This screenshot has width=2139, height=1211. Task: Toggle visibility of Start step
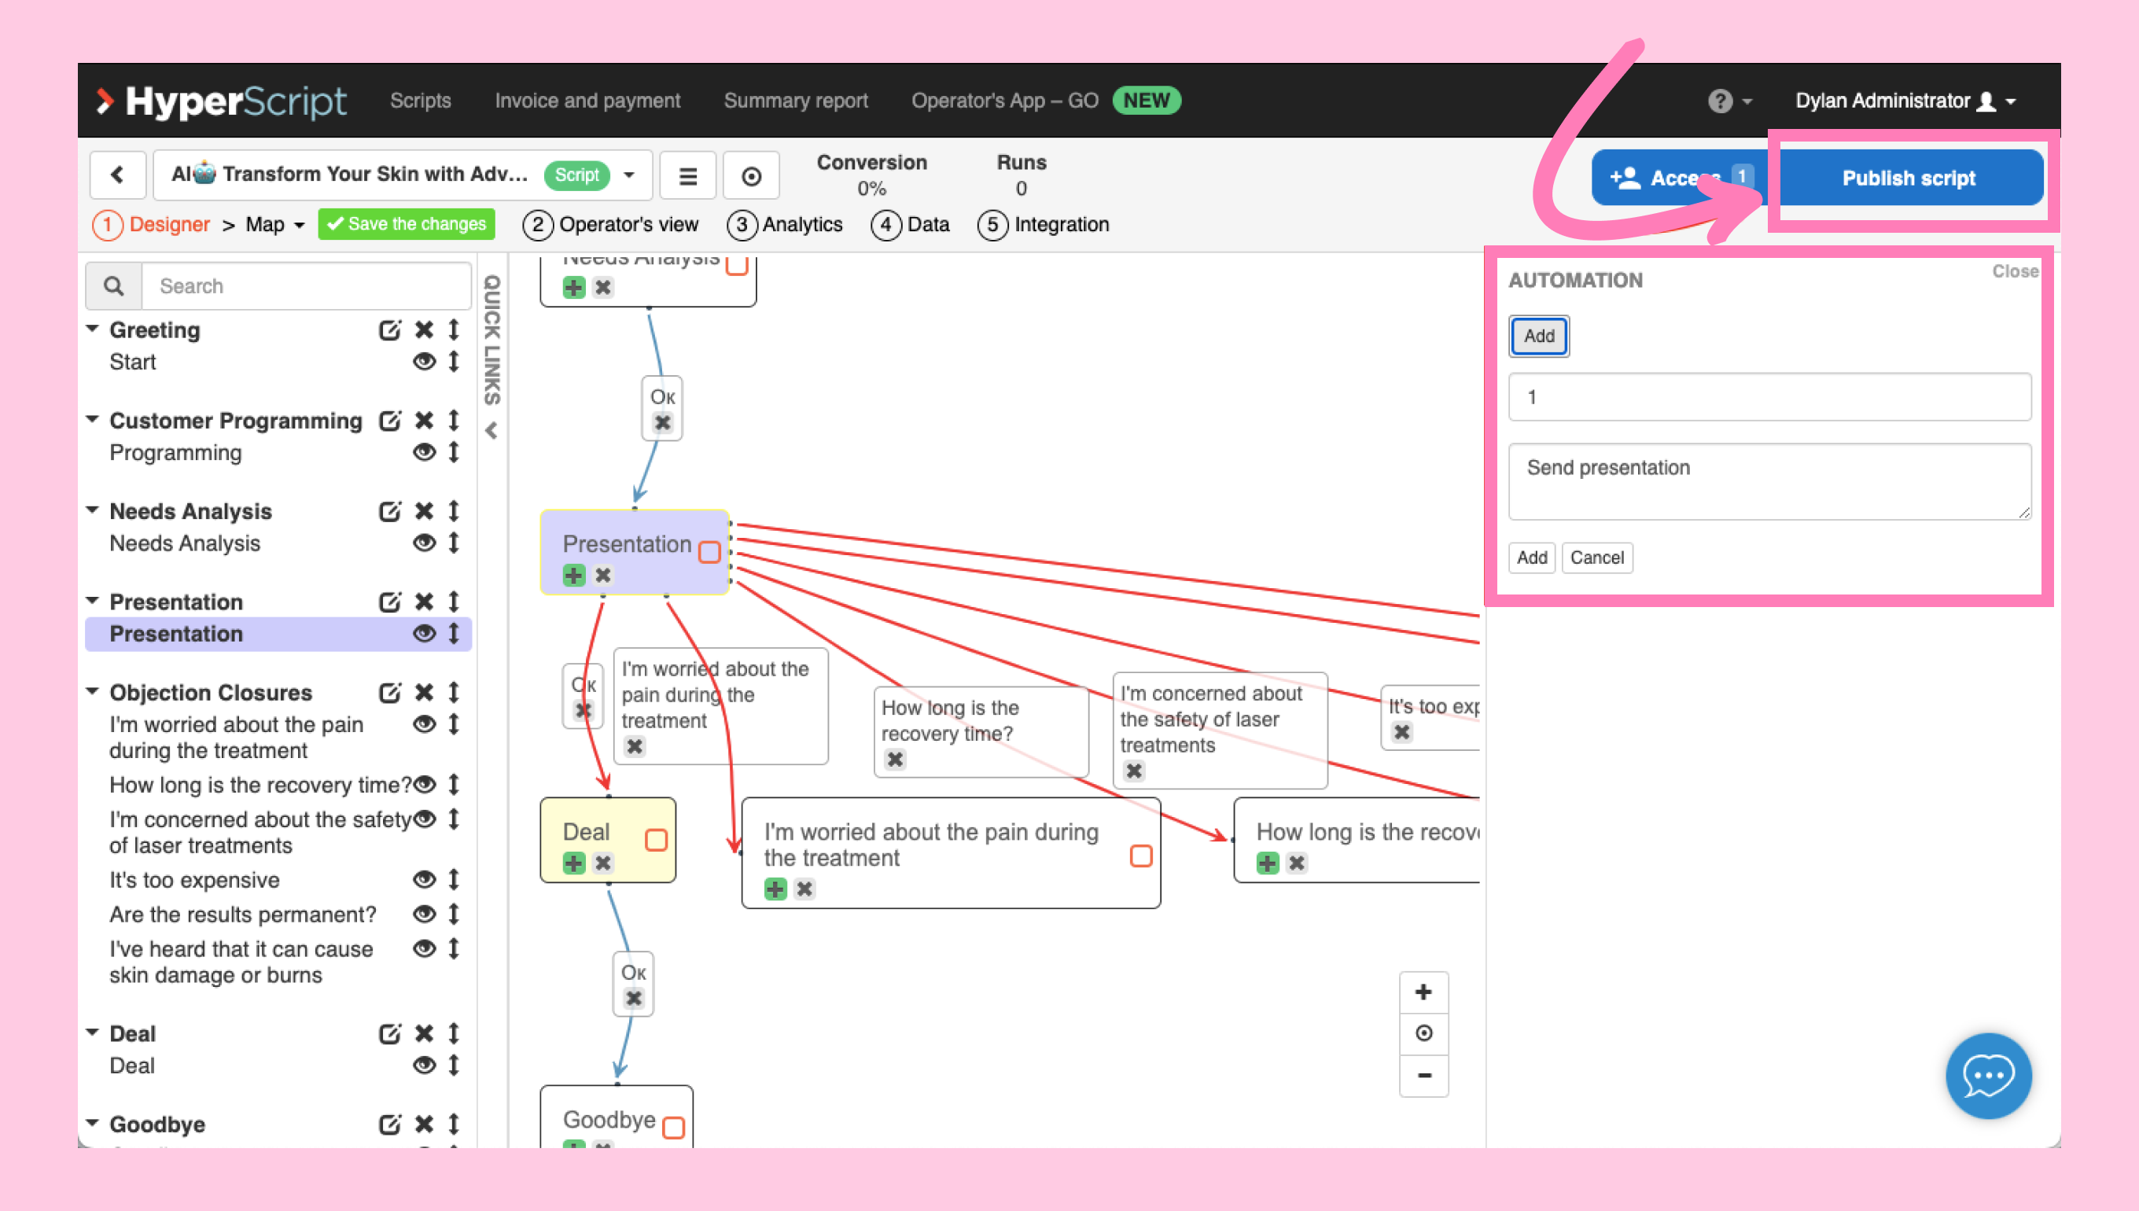point(424,362)
